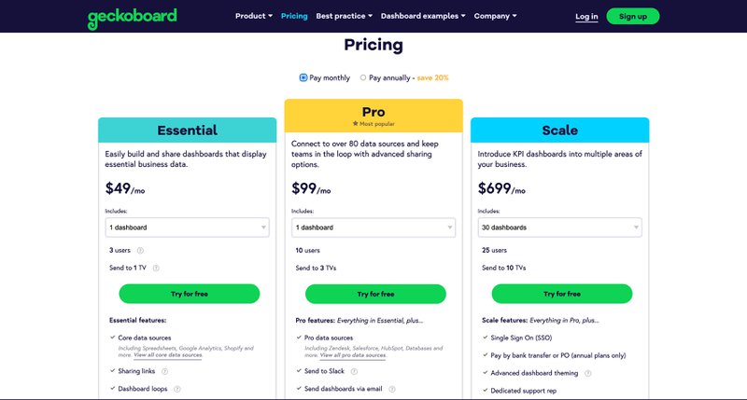Click help icon next to 3 users
This screenshot has width=747, height=400.
pyautogui.click(x=140, y=250)
